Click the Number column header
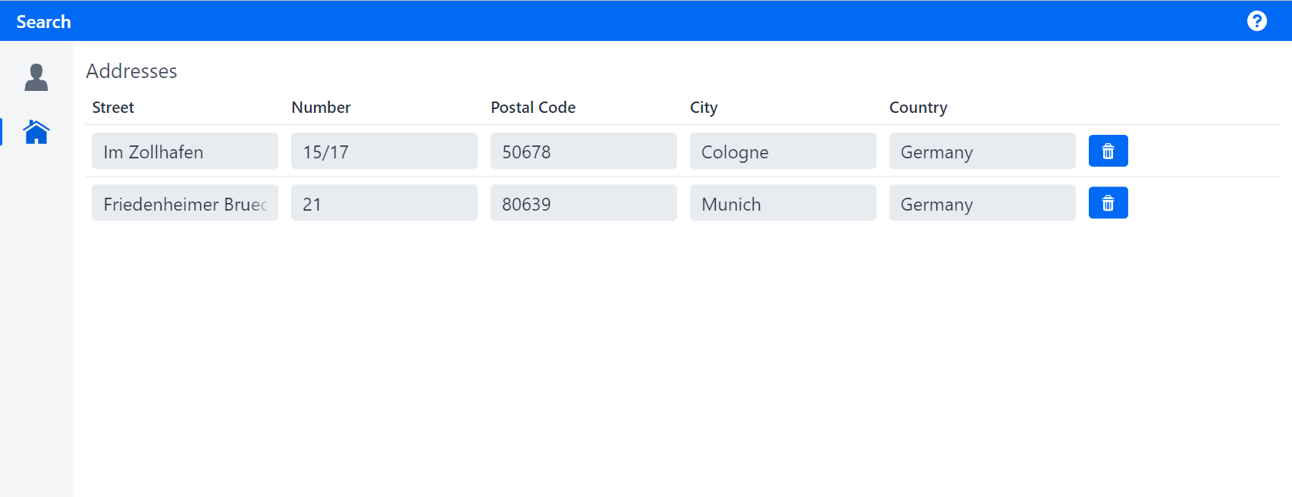 [321, 108]
